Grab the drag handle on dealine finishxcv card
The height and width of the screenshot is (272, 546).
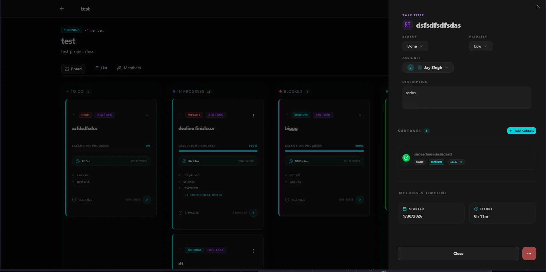point(181,115)
